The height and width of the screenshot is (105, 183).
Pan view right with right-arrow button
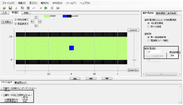(x=40, y=22)
